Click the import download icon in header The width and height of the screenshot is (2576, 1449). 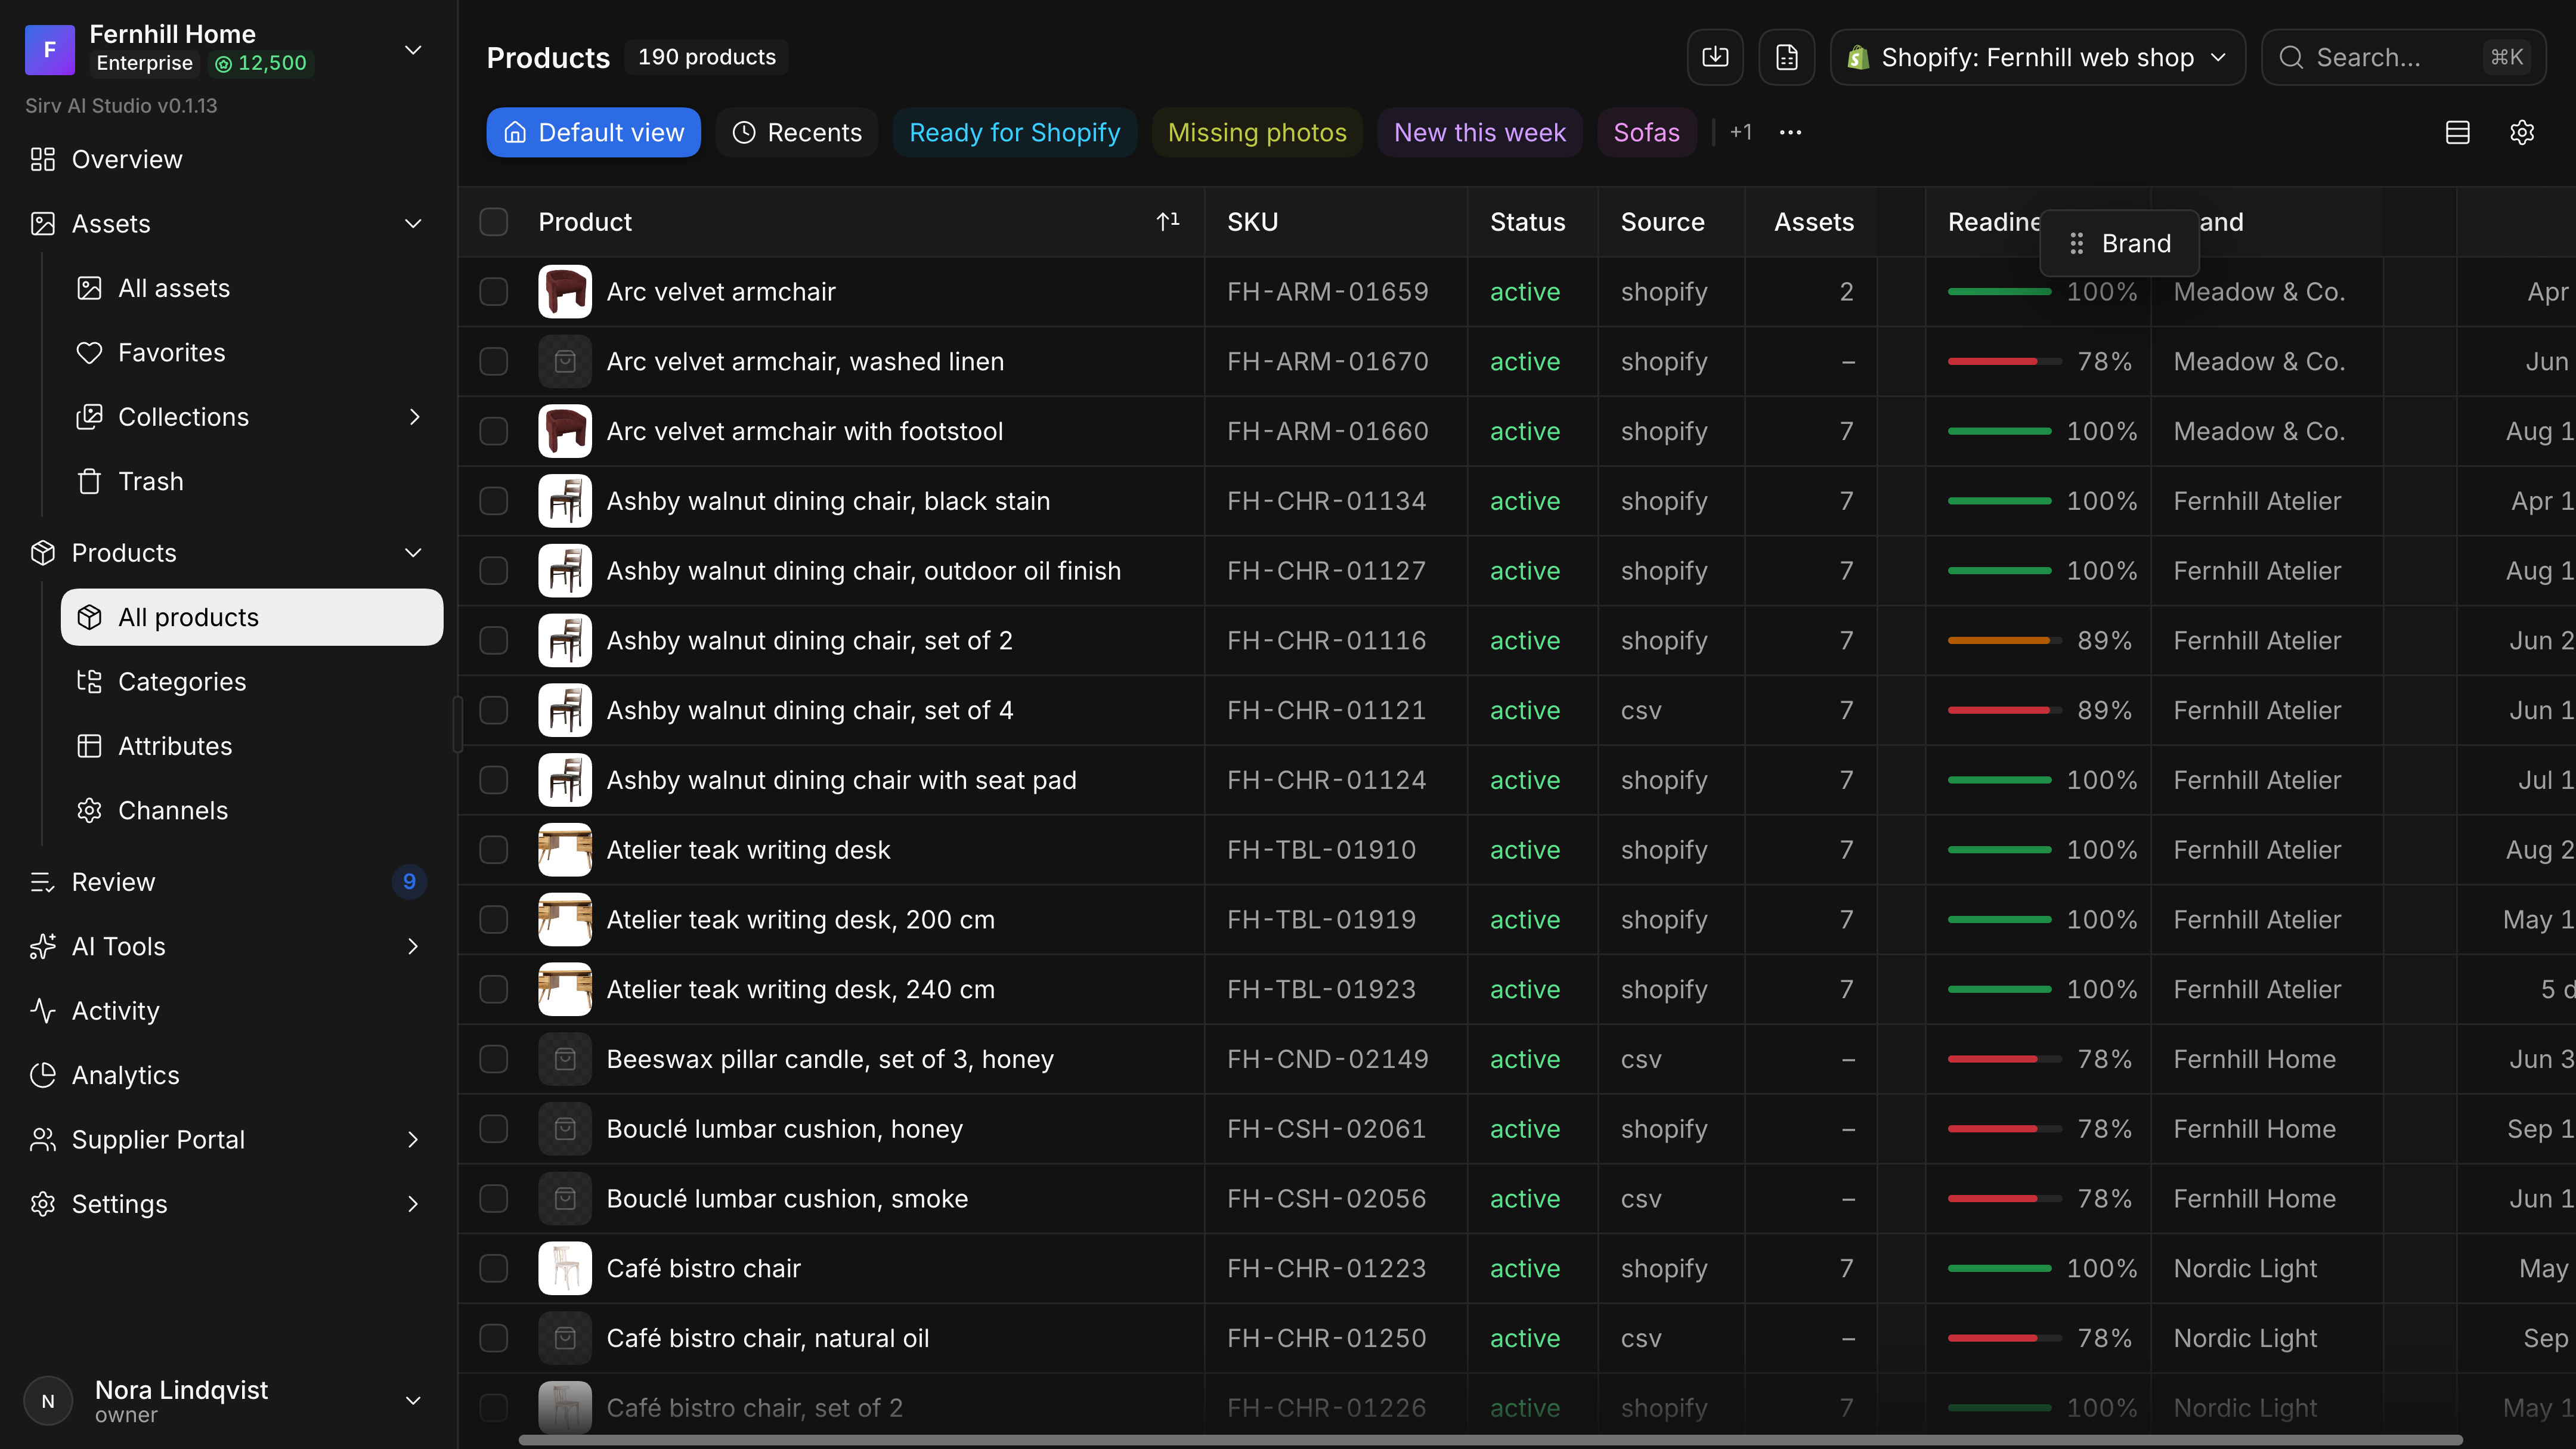click(1715, 57)
